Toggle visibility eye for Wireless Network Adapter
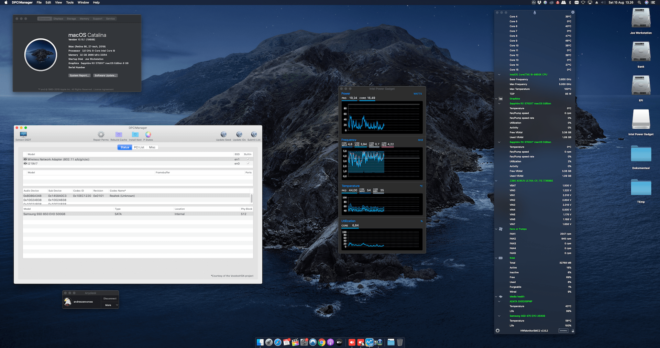660x348 pixels. click(25, 159)
